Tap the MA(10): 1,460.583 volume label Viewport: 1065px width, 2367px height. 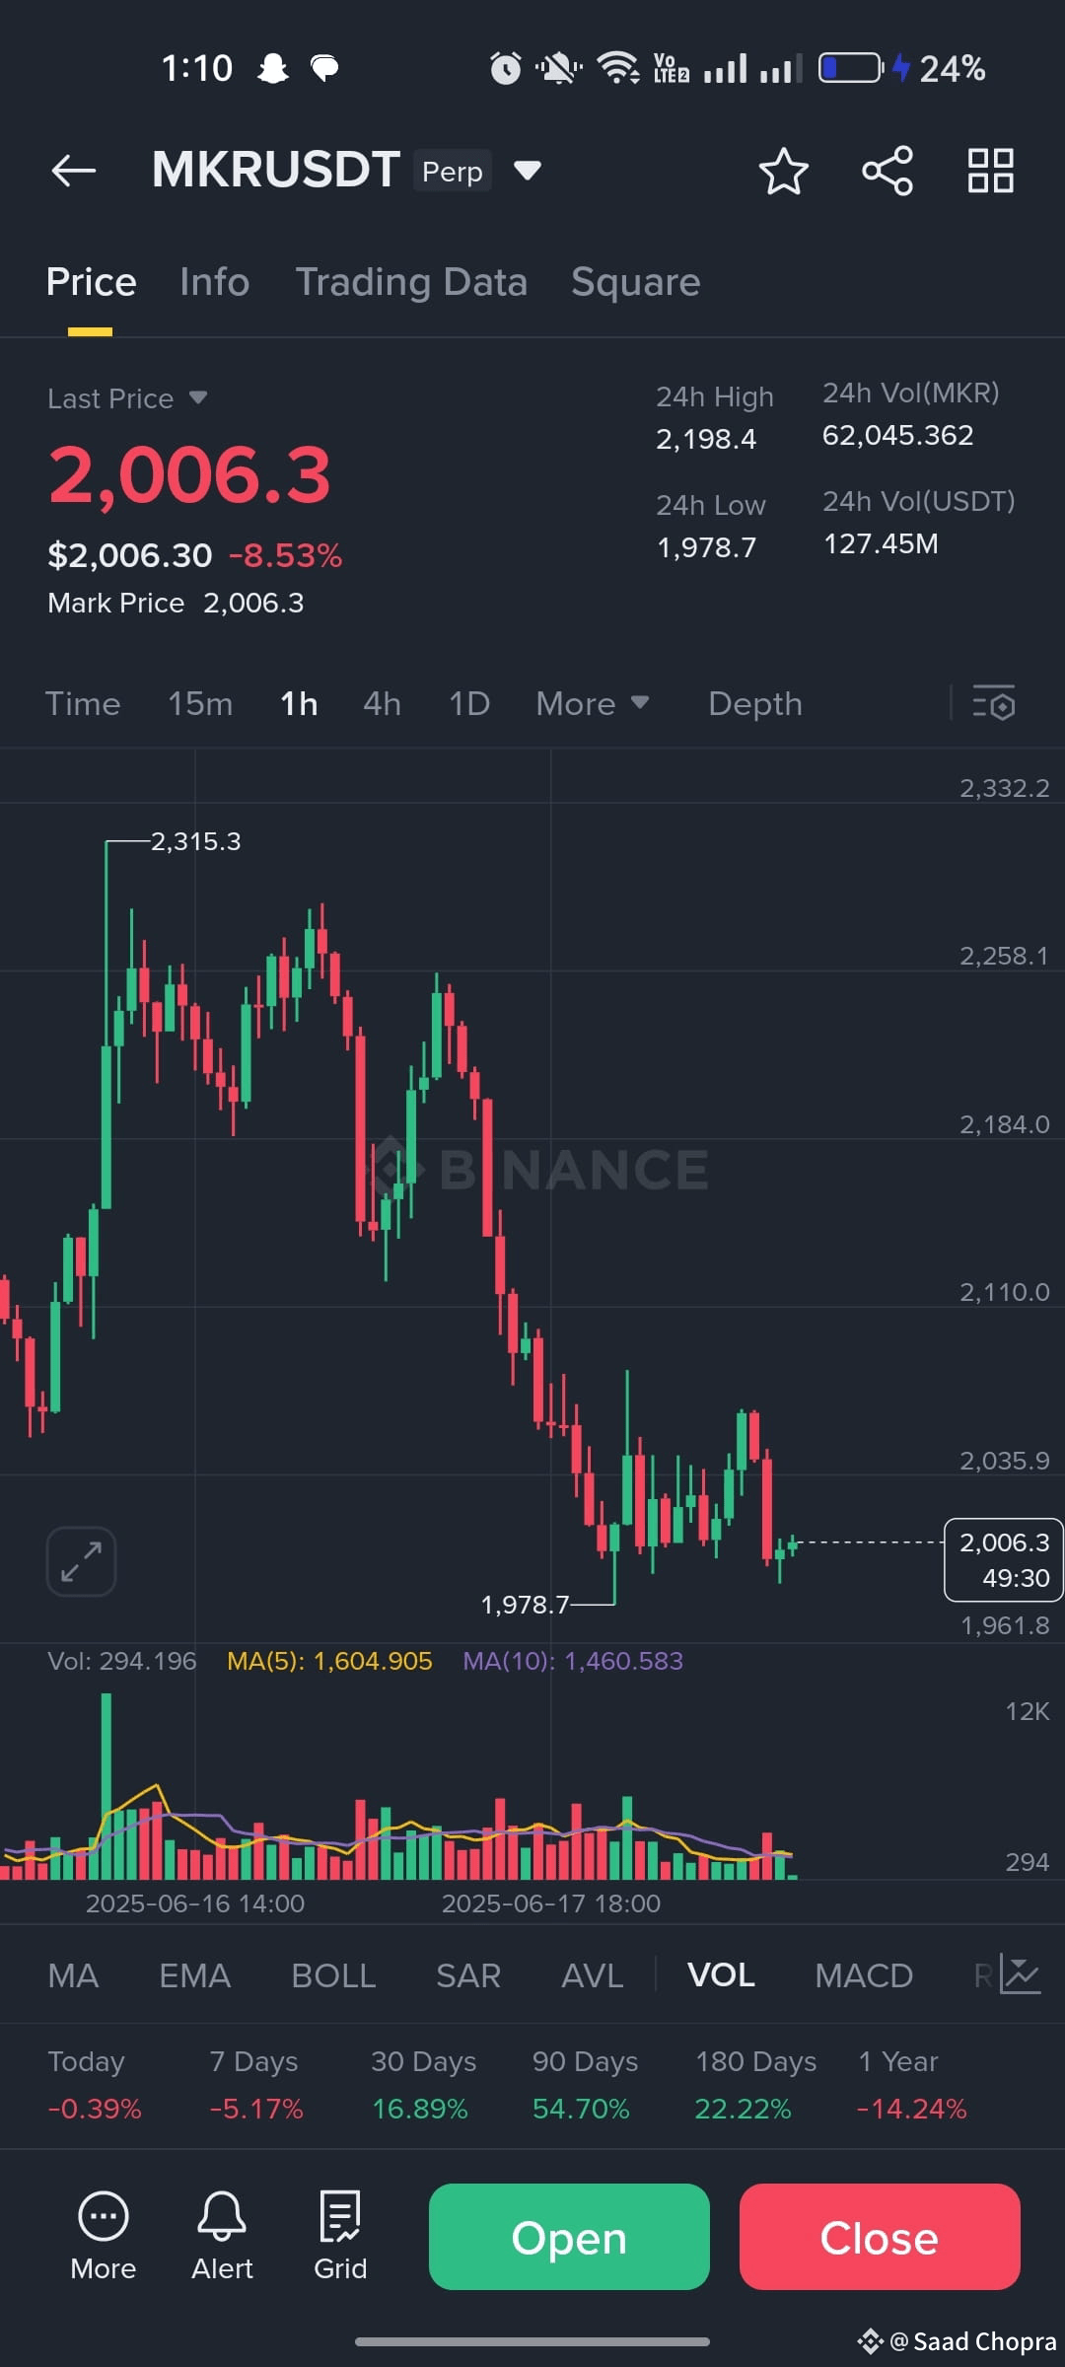(573, 1661)
